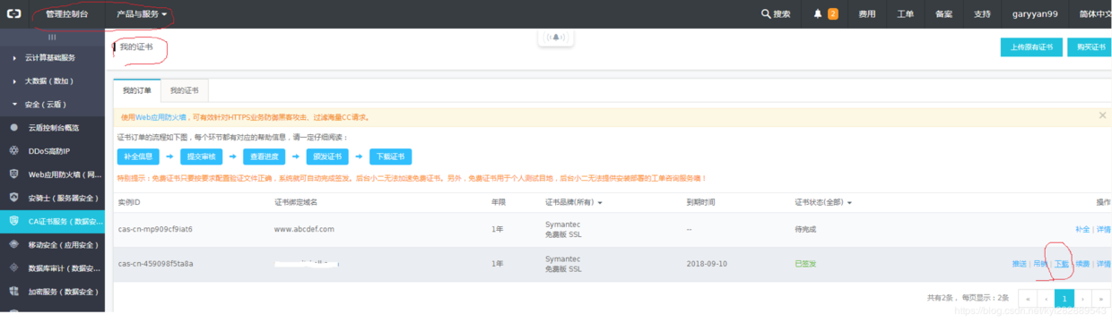Select instance ID cas-cn-mp909cf9iat6

(x=155, y=229)
